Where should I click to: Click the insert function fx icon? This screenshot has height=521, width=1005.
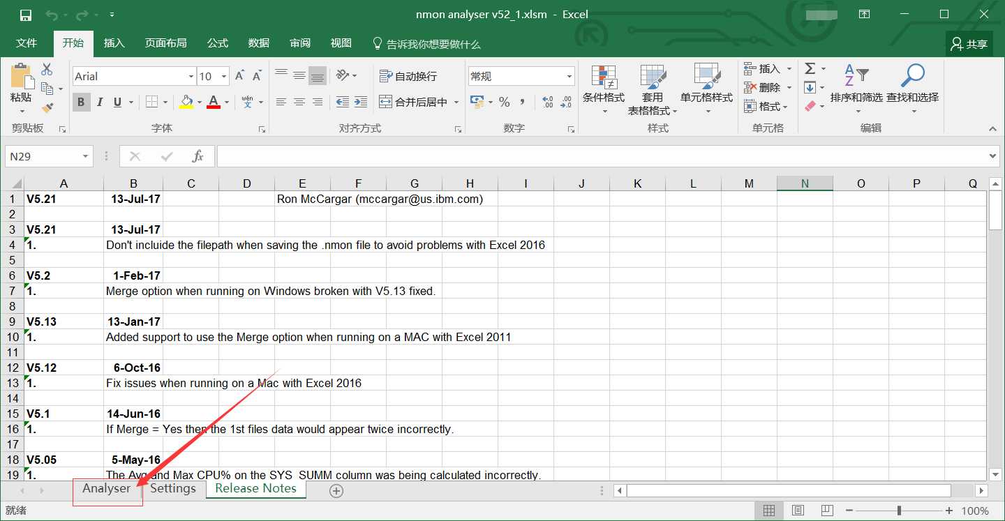pyautogui.click(x=198, y=156)
